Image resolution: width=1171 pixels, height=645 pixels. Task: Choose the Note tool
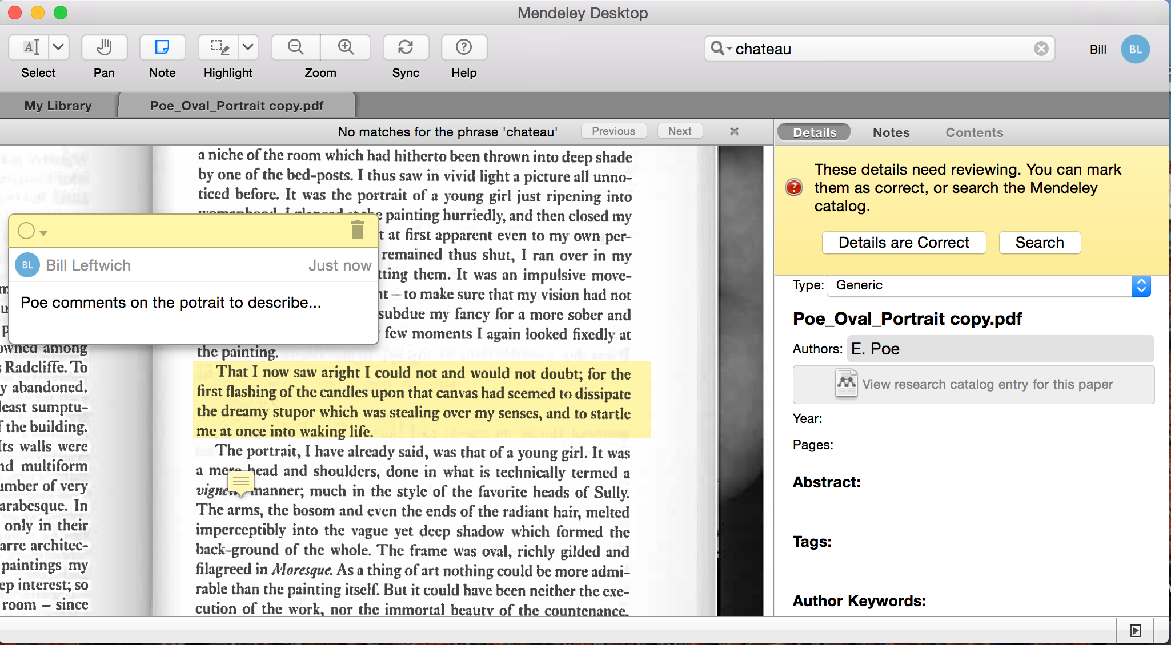(162, 47)
